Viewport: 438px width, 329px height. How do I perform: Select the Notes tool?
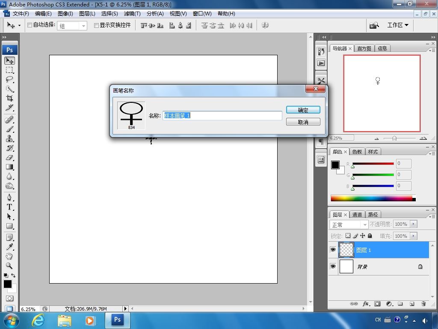point(9,237)
